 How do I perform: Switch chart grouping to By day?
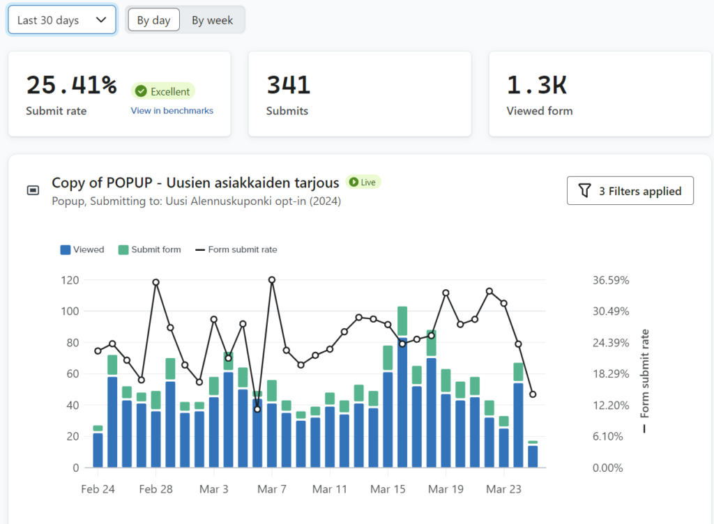click(153, 20)
